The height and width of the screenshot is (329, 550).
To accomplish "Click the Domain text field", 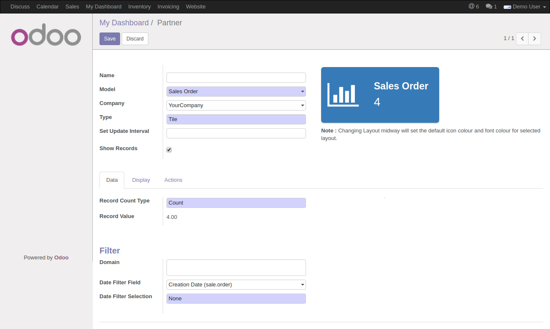I will 236,267.
